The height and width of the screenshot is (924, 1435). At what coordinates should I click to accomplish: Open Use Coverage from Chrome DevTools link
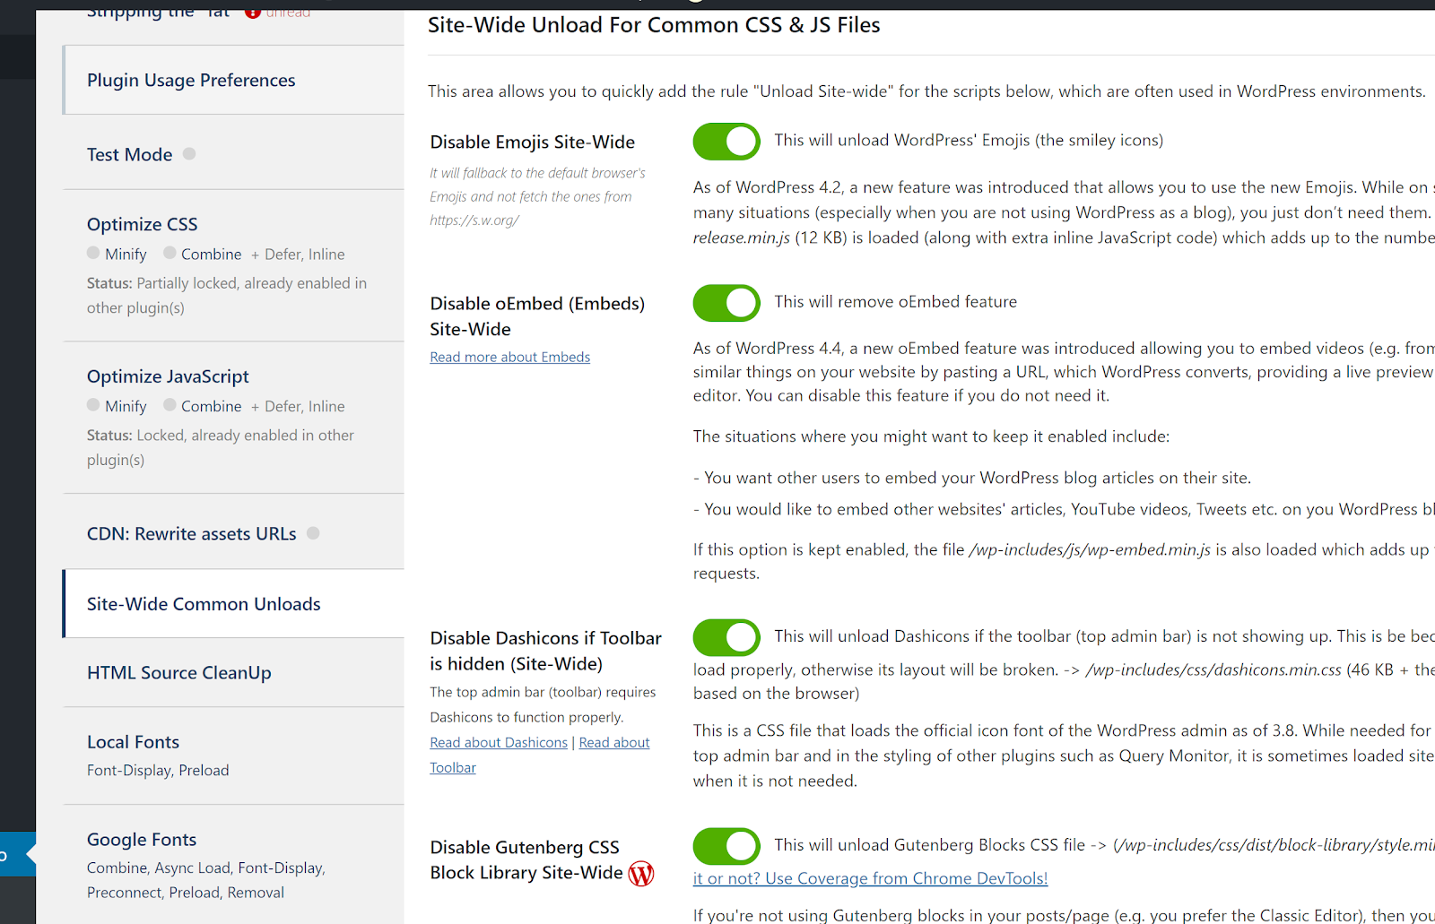(870, 878)
